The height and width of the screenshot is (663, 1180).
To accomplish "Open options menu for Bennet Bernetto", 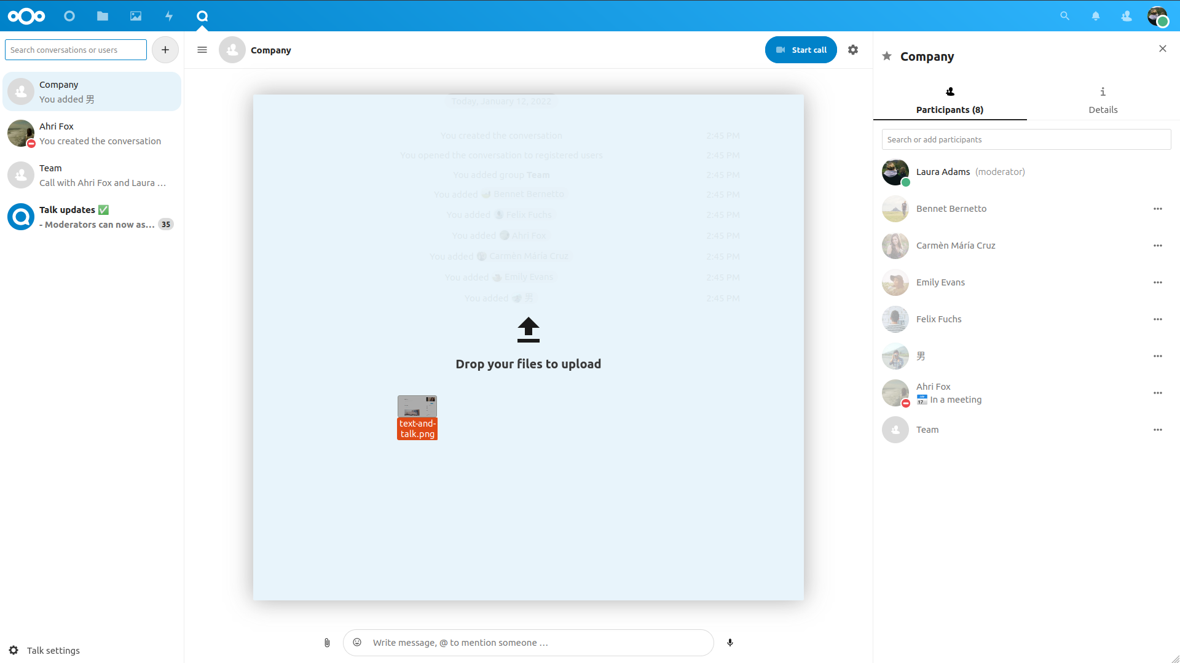I will [x=1158, y=209].
